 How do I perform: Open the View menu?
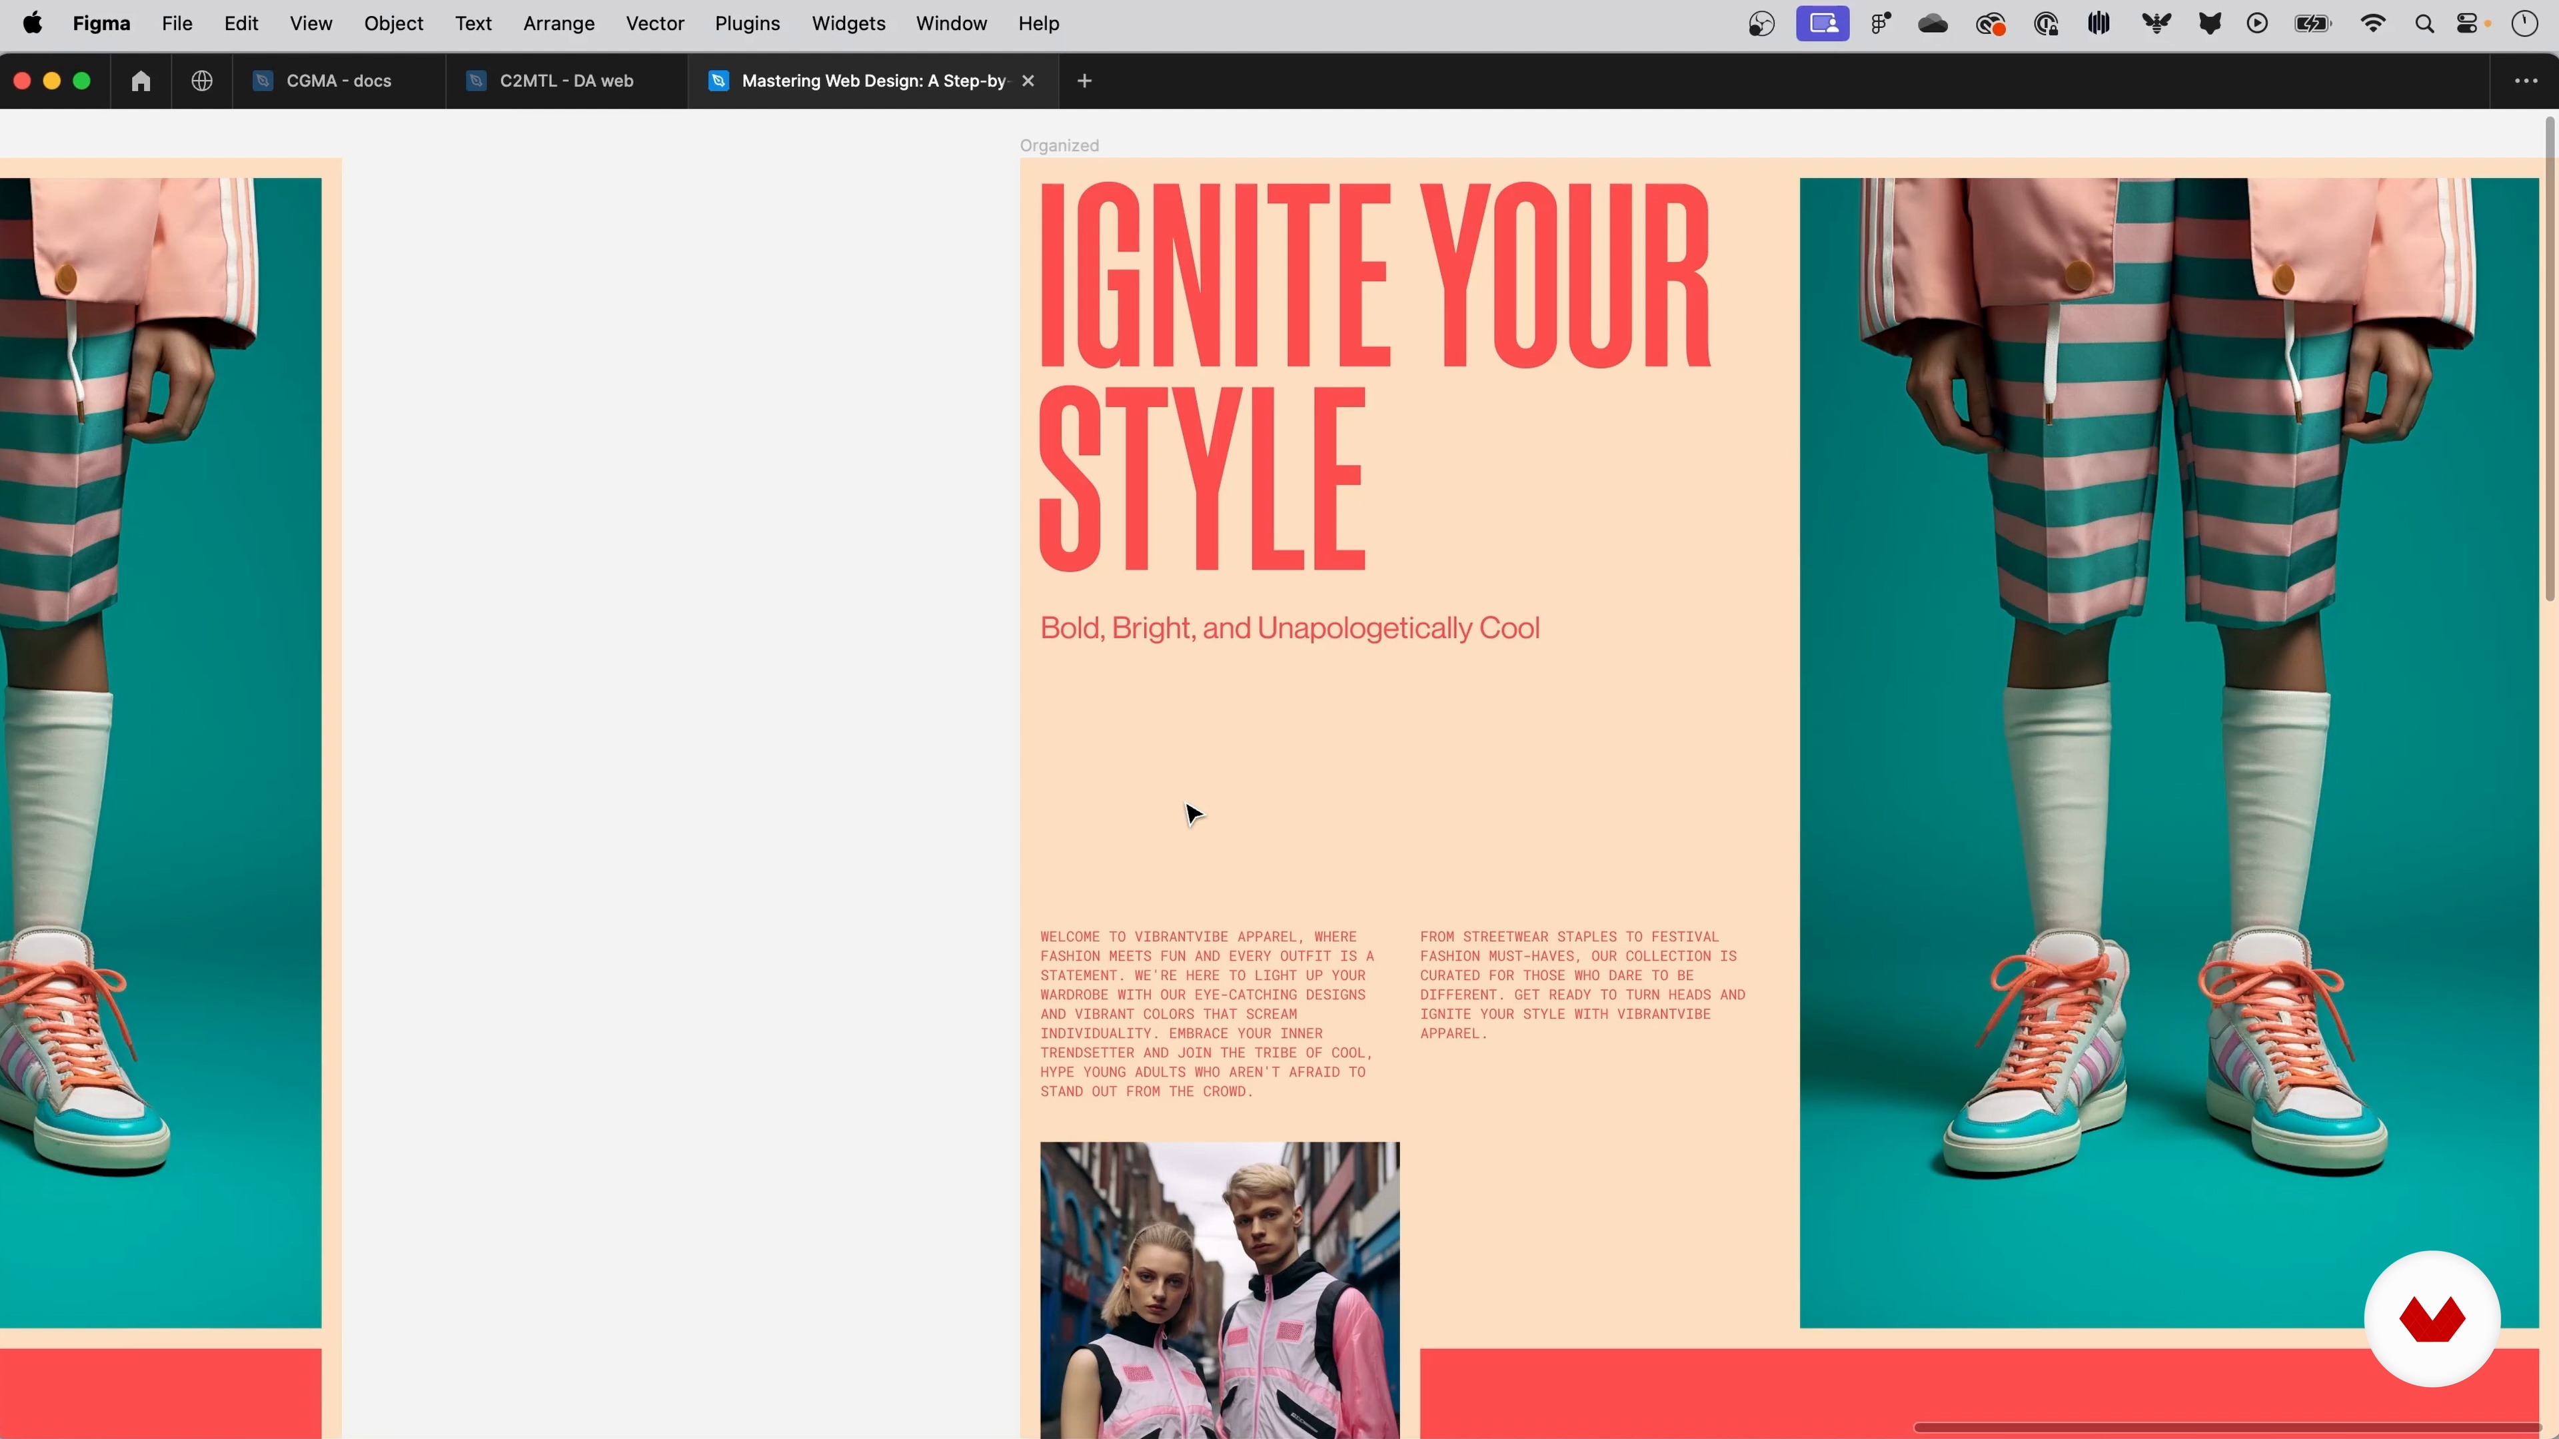pos(311,23)
